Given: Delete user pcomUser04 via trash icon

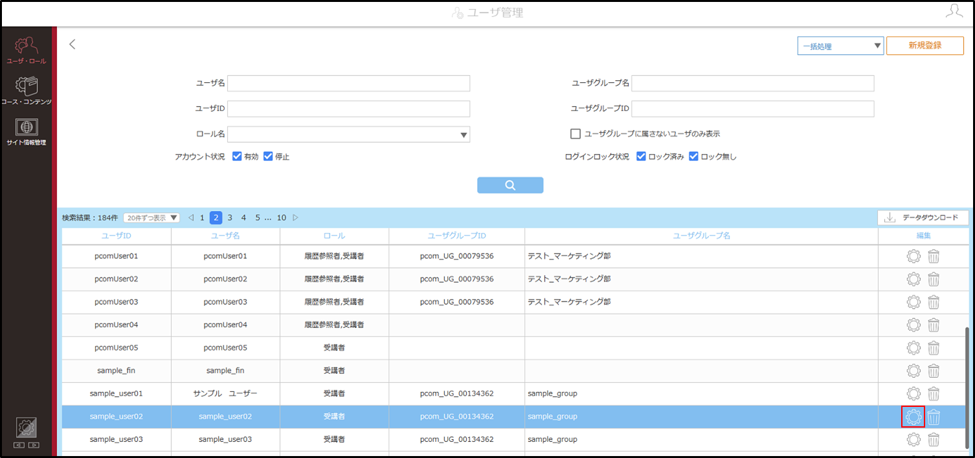Looking at the screenshot, I should [x=934, y=325].
